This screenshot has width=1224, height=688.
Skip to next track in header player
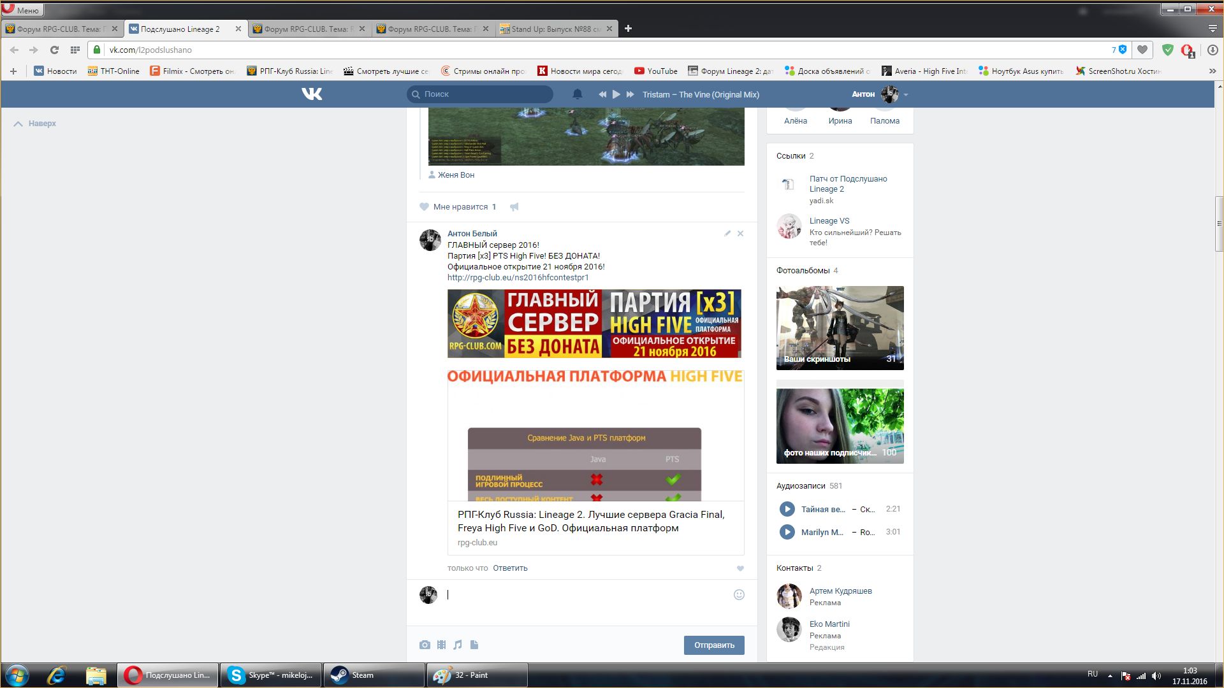click(x=630, y=94)
